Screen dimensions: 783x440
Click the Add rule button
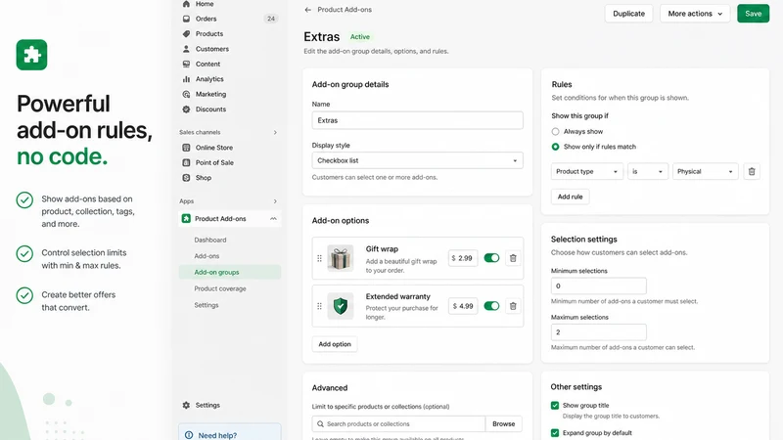coord(570,197)
